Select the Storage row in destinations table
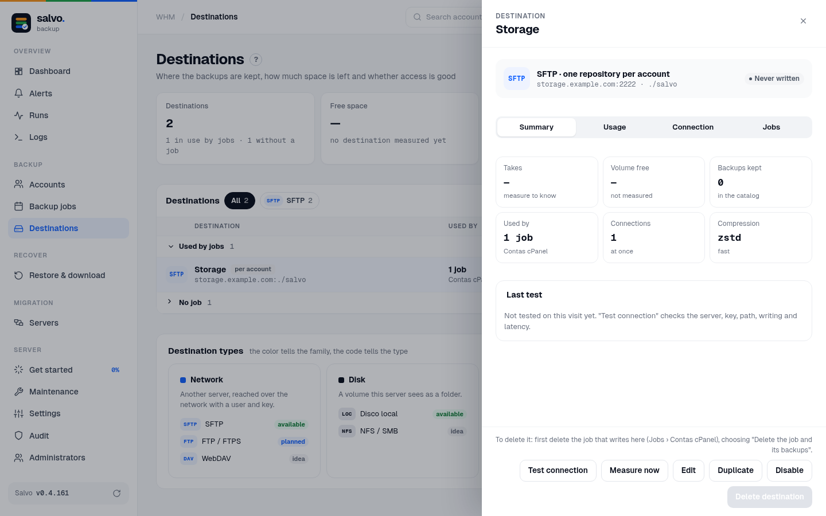 320,275
